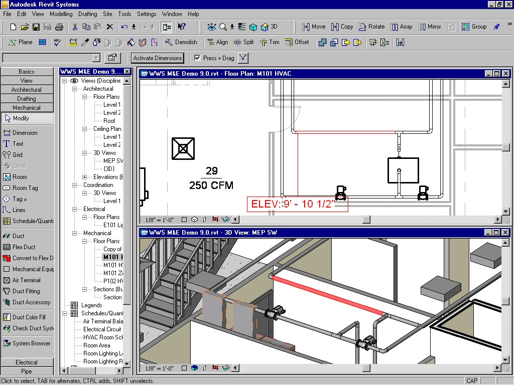
Task: Click the Group tool
Action: click(x=474, y=27)
